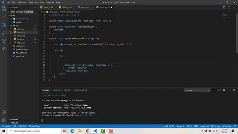238x134 pixels.
Task: Open the Selection menu
Action: pos(22,3)
